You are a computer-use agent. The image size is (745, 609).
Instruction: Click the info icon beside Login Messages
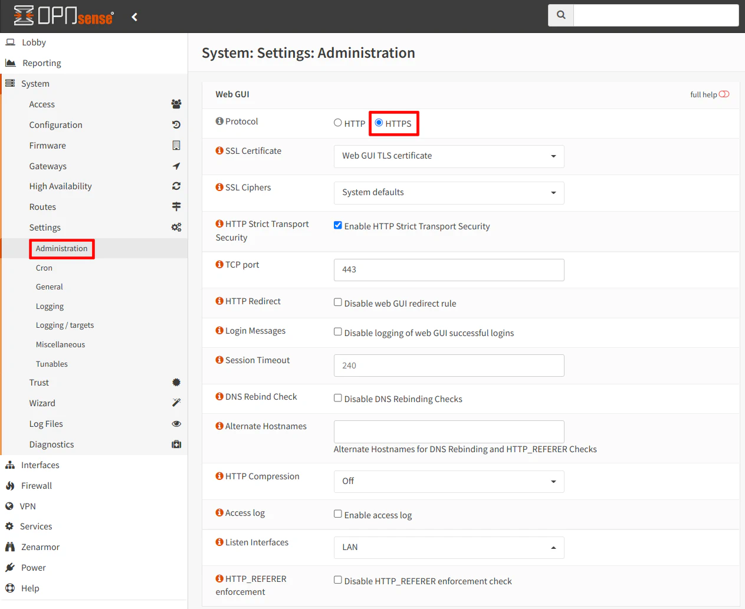pos(219,331)
